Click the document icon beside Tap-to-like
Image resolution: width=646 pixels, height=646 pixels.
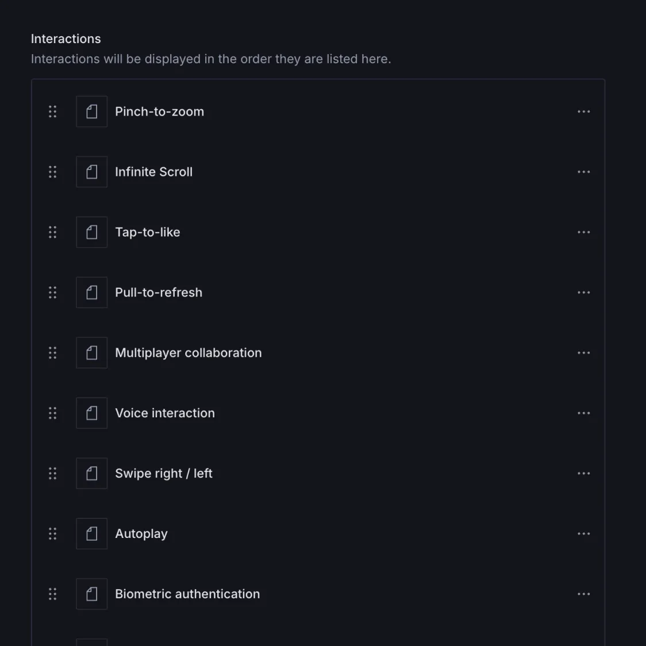pos(92,232)
